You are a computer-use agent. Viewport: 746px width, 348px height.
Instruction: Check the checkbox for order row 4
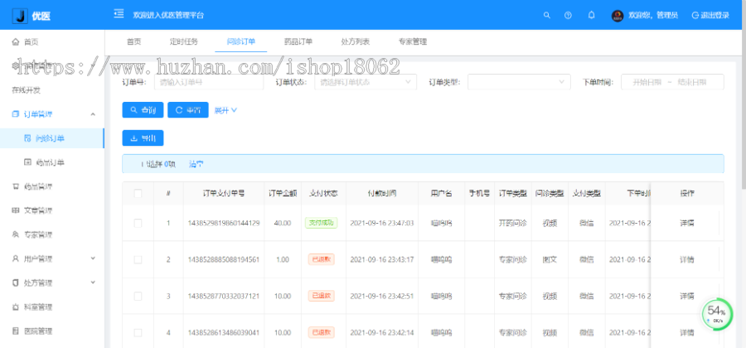click(138, 332)
